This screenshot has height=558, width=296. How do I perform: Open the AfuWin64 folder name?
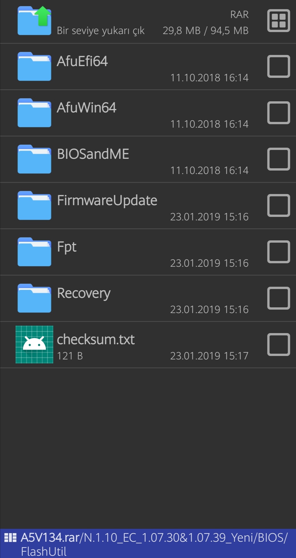pyautogui.click(x=87, y=108)
